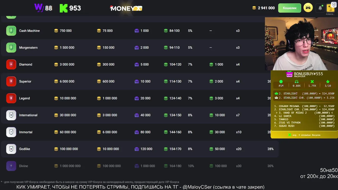The width and height of the screenshot is (338, 190).
Task: Open the Кошелек wallet button
Action: 289,8
